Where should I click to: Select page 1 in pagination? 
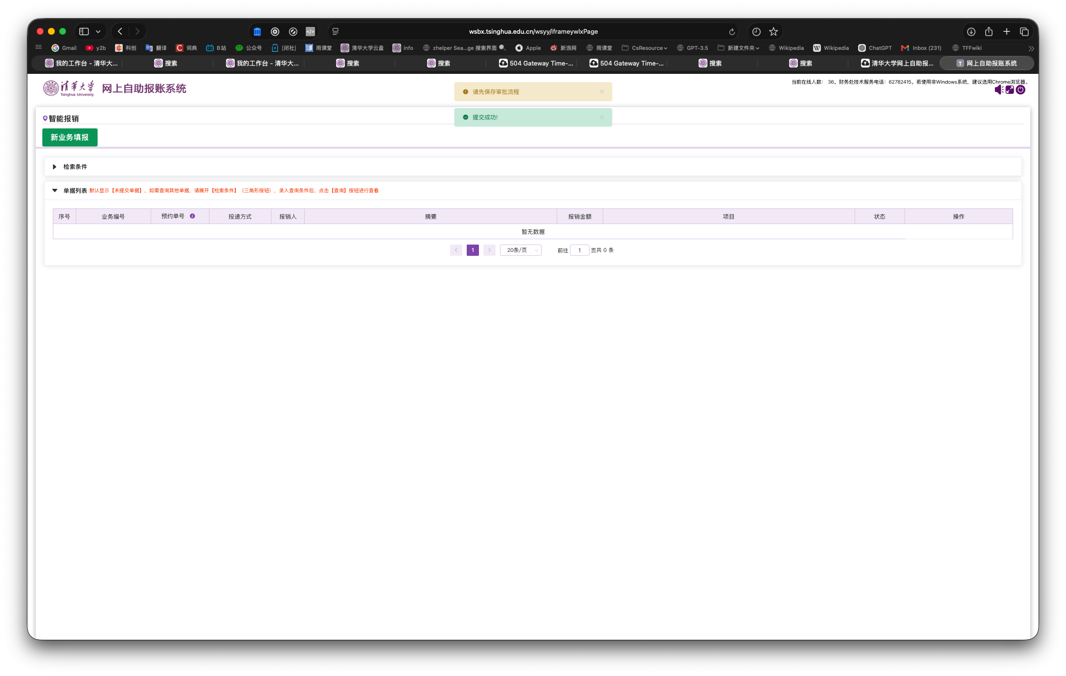click(x=473, y=250)
